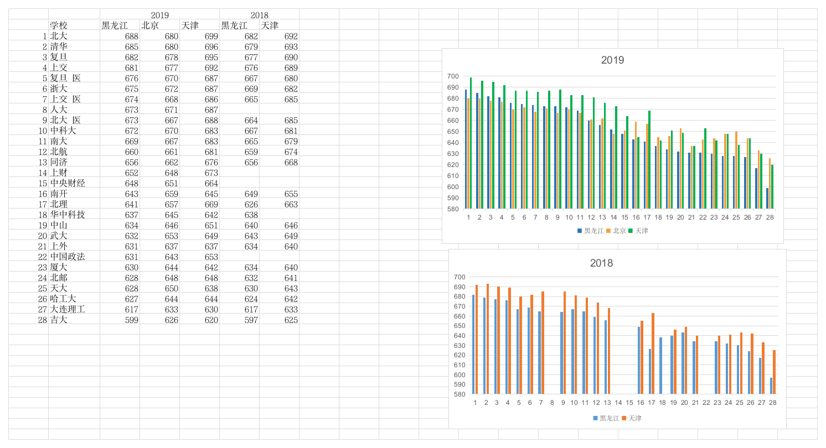Click the 黑龙江 legend label in 2018 chart

coord(609,418)
